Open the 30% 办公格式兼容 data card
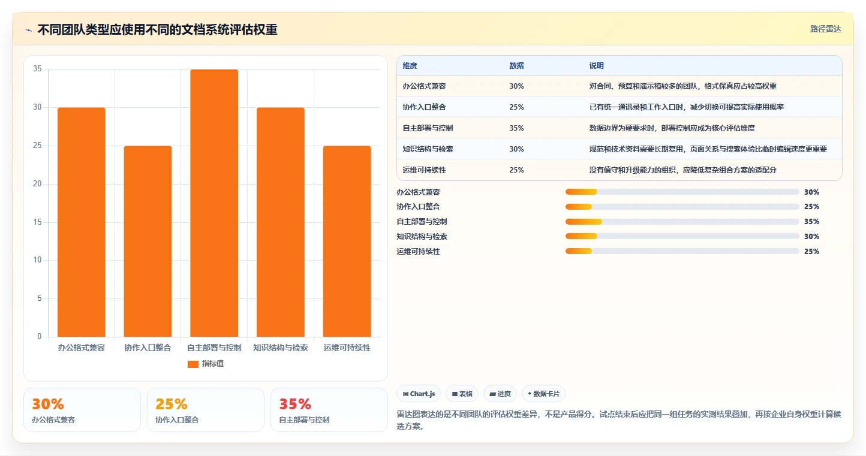Viewport: 866px width, 456px height. pos(82,410)
